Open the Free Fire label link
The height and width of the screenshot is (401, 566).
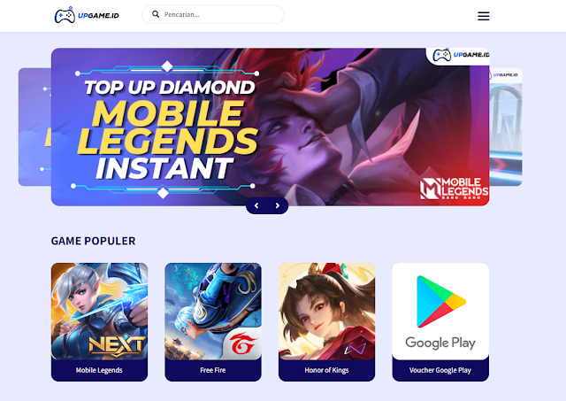(213, 370)
